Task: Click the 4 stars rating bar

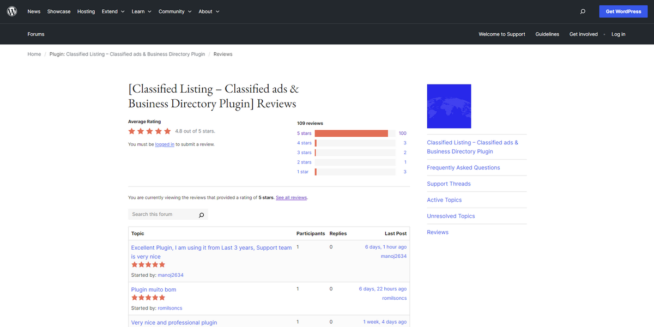Action: [x=355, y=143]
